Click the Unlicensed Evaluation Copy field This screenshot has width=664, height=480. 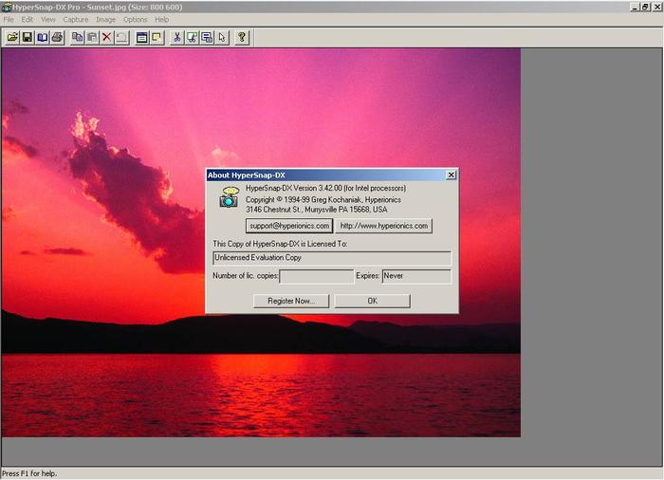332,258
